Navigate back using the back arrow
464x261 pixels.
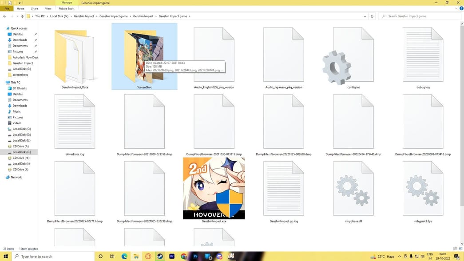click(4, 16)
